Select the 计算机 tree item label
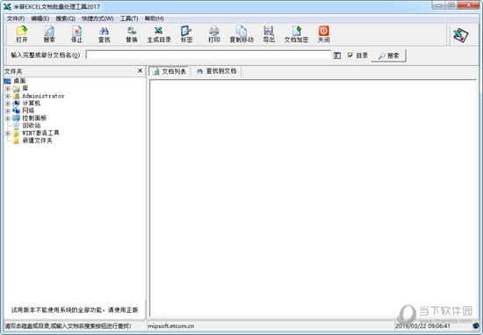483x335 pixels. click(x=32, y=103)
